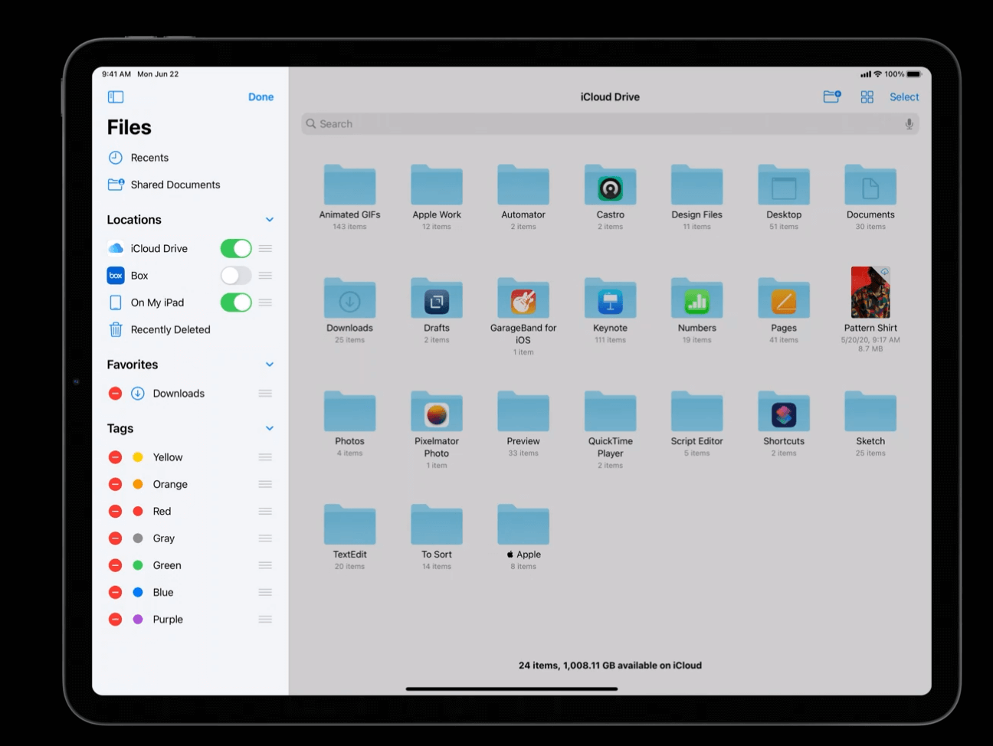Tap Done to finish editing sidebar
This screenshot has width=993, height=746.
261,97
